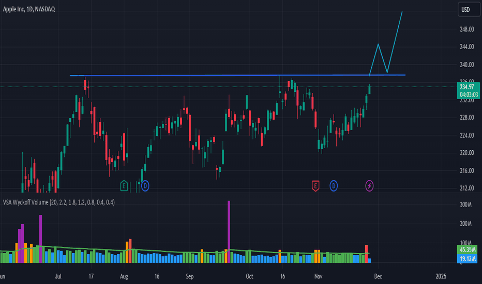Click the tall purple volume bar in September
The width and height of the screenshot is (482, 284).
[229, 231]
